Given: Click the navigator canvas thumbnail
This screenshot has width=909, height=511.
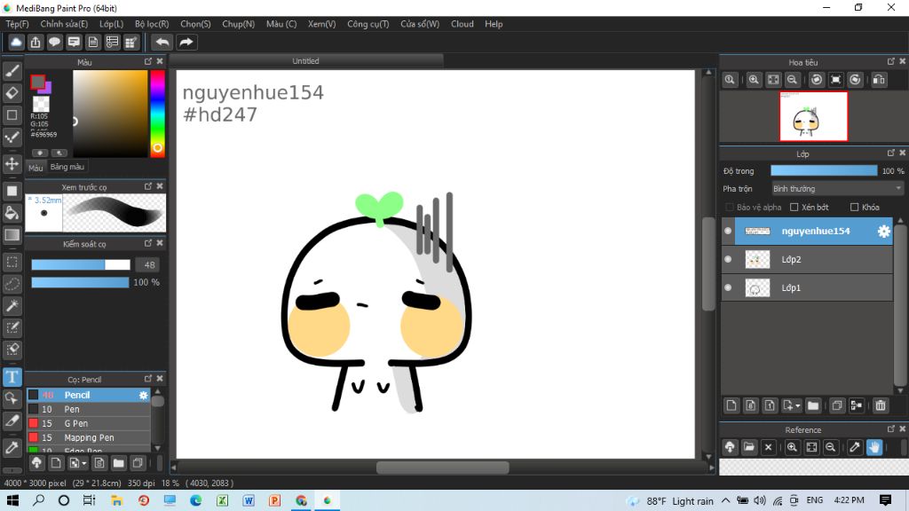Looking at the screenshot, I should pyautogui.click(x=813, y=116).
